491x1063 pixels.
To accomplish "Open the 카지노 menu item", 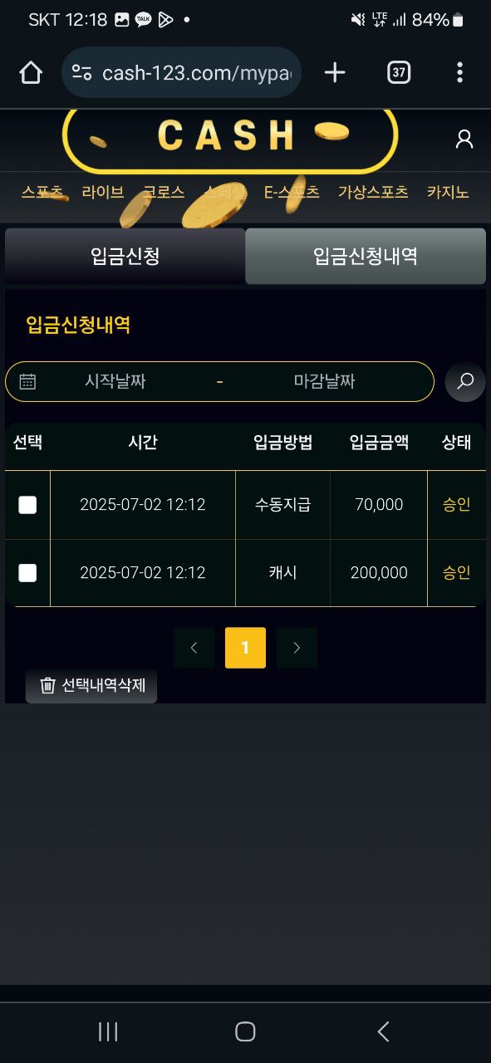I will 448,192.
